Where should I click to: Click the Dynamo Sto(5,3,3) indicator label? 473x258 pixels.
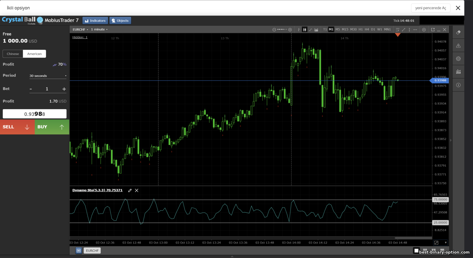pos(97,190)
